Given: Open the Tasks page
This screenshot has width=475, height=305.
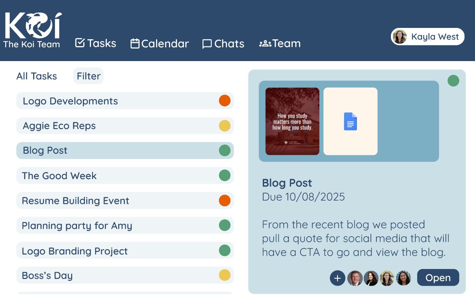Looking at the screenshot, I should tap(96, 43).
